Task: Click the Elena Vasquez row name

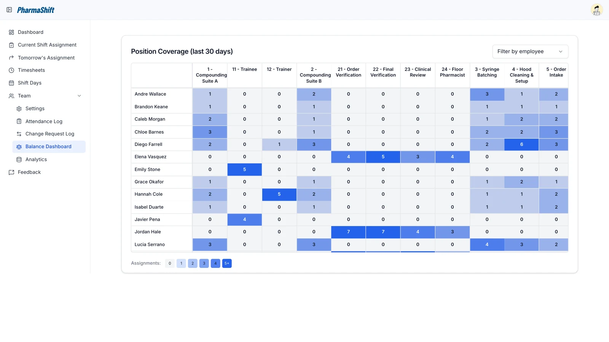Action: (150, 157)
